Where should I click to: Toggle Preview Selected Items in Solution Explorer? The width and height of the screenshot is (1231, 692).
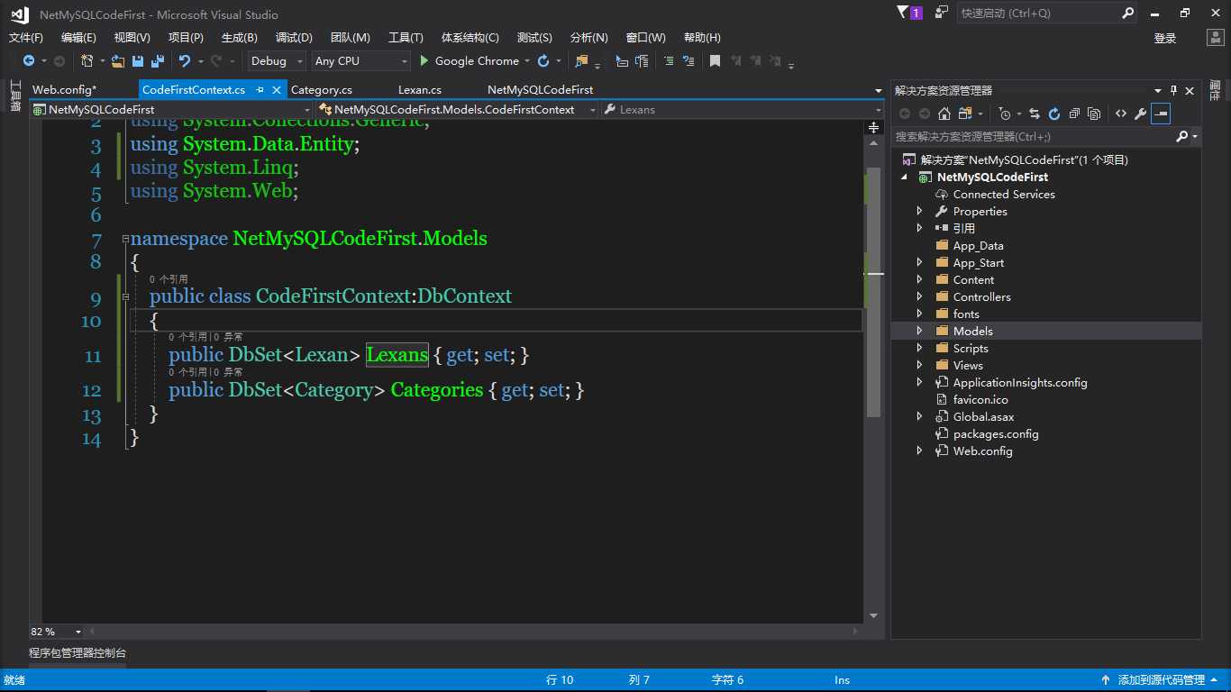click(1161, 114)
